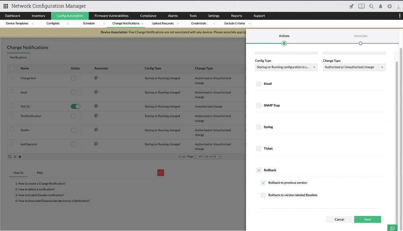Open the global search magnifier icon
The image size is (403, 231).
(371, 6)
